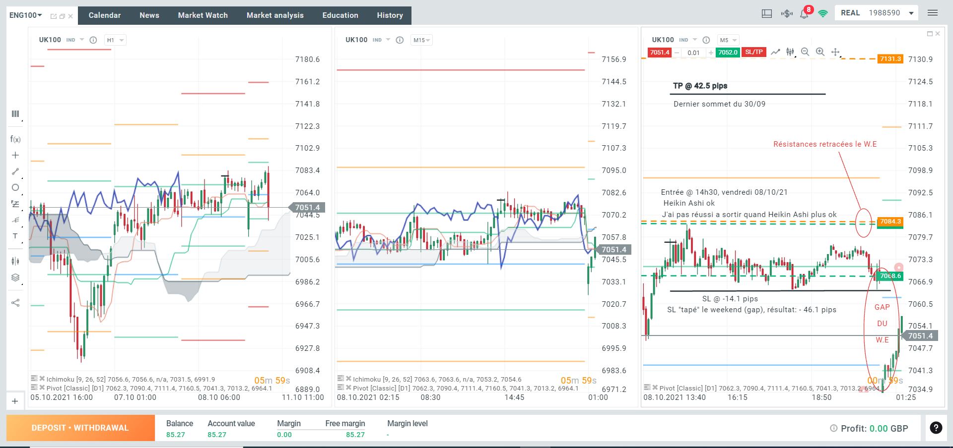Open the Education tab
Viewport: 953px width, 448px height.
coord(340,15)
